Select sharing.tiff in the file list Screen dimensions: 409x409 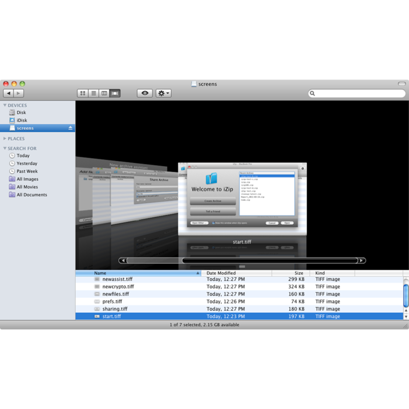point(239,309)
